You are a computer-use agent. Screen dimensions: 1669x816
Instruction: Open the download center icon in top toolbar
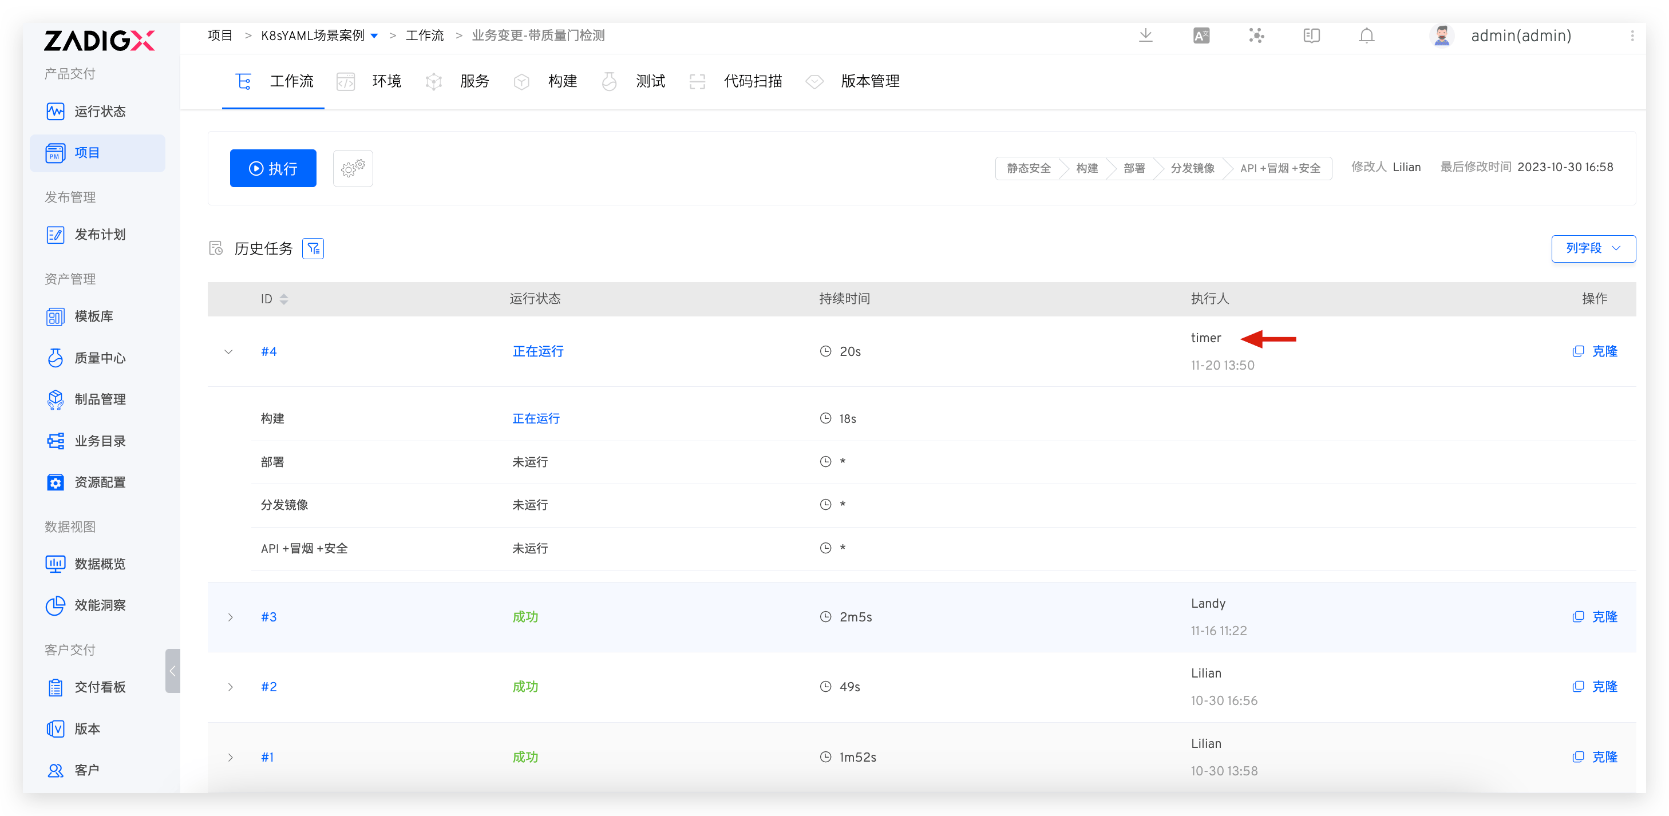click(1145, 35)
